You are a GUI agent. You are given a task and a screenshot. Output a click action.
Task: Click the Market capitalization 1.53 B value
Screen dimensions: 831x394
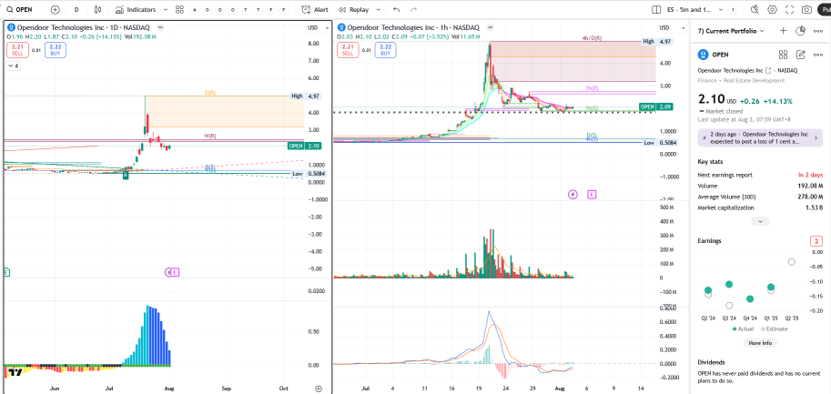pyautogui.click(x=814, y=208)
